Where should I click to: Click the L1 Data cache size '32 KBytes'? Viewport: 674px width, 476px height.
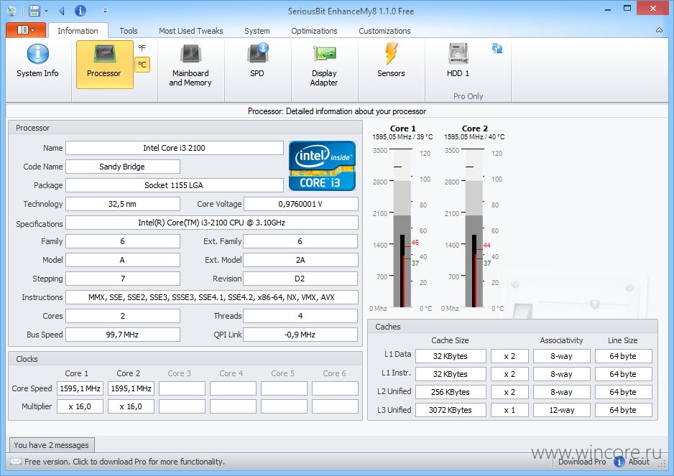[x=451, y=356]
